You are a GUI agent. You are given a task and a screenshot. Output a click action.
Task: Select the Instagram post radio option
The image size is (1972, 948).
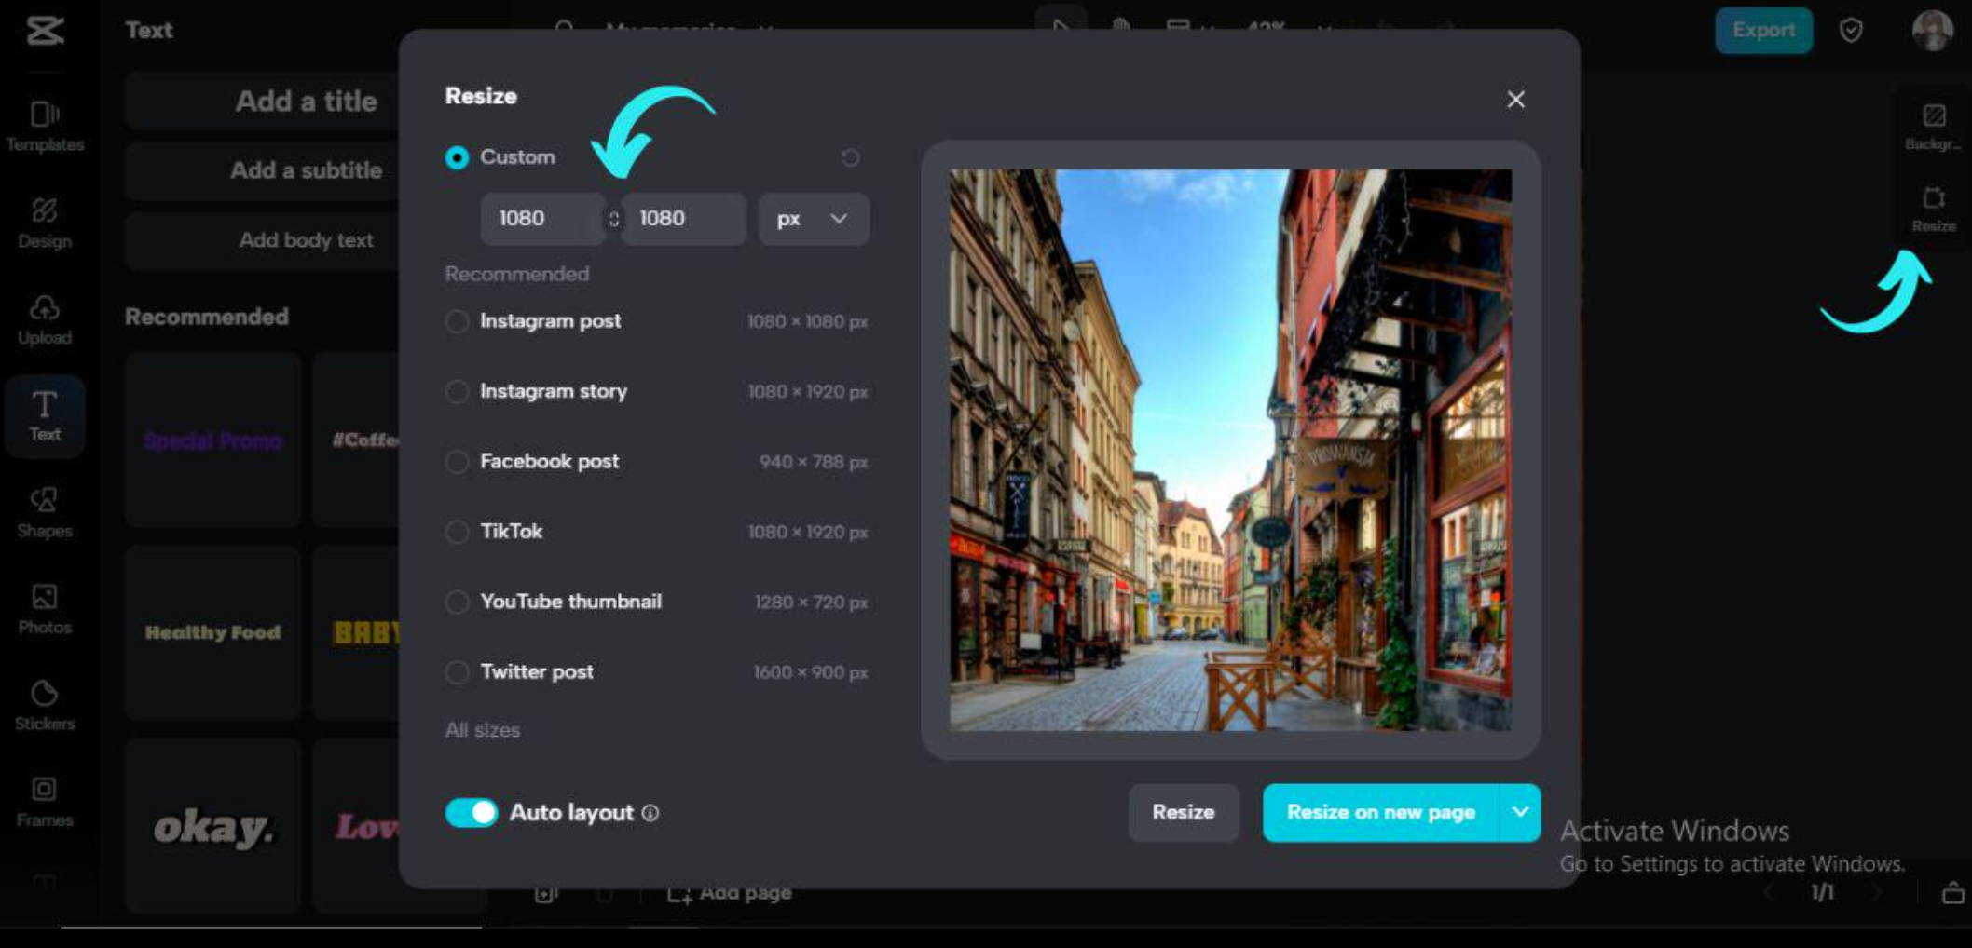[x=457, y=321]
